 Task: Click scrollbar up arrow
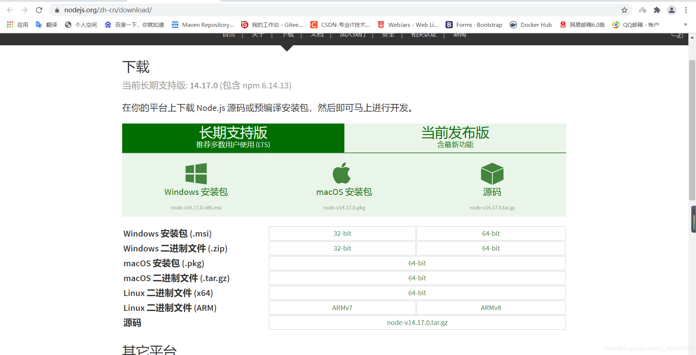[x=692, y=37]
